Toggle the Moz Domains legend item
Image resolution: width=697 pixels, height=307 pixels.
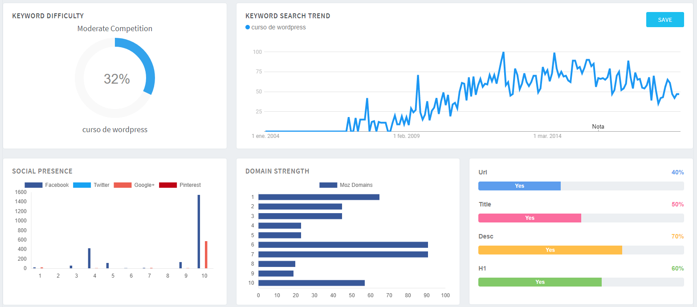(346, 185)
